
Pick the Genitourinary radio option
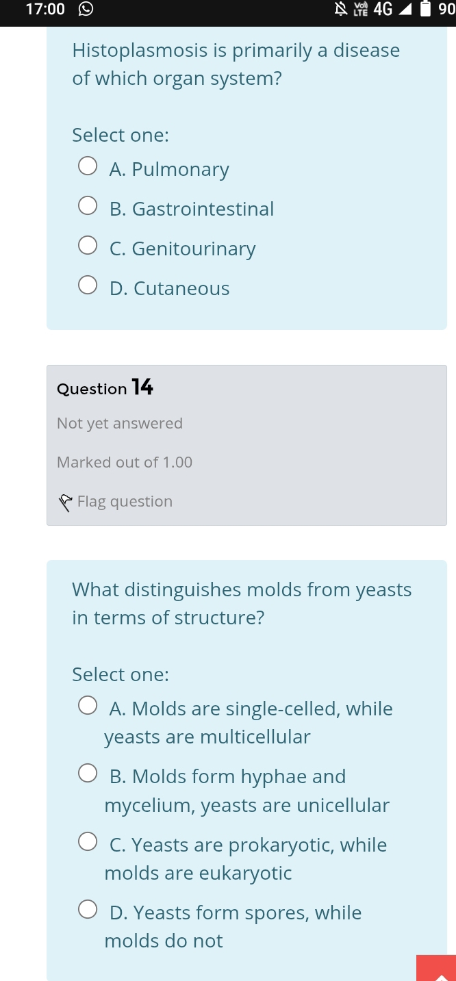click(x=87, y=246)
